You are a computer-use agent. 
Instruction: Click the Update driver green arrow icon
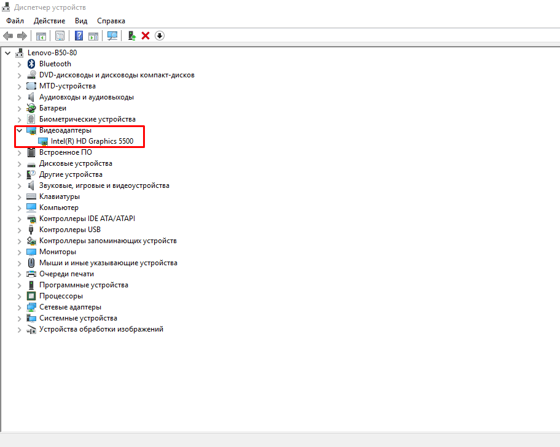pos(132,36)
